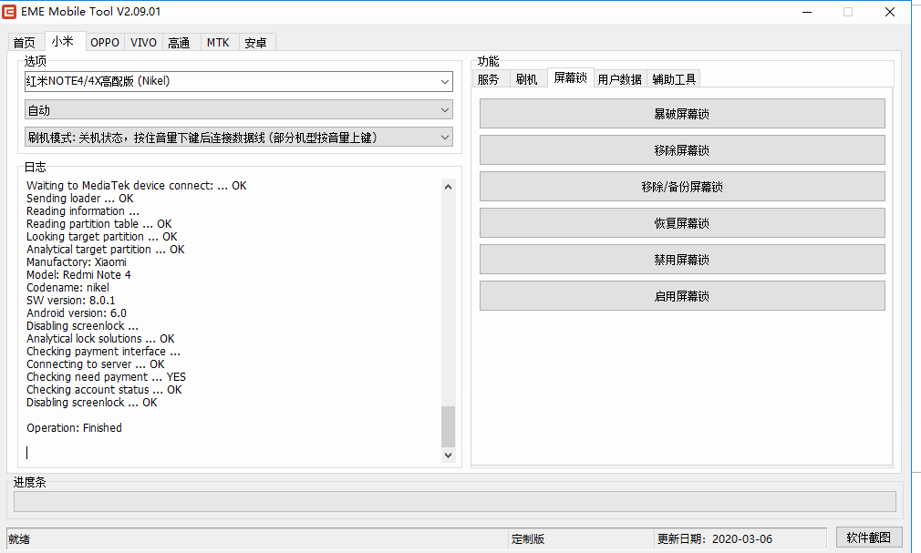Click the 禁用屏幕锁 button
The image size is (921, 553).
pos(682,260)
